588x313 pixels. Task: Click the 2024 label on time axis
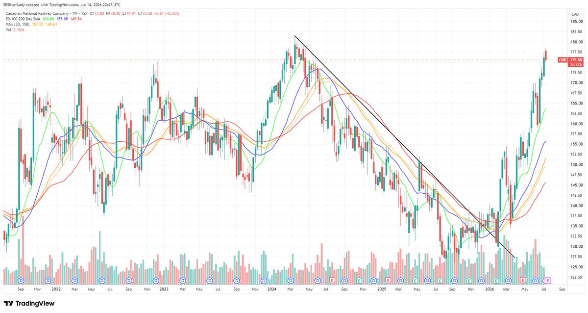click(272, 289)
